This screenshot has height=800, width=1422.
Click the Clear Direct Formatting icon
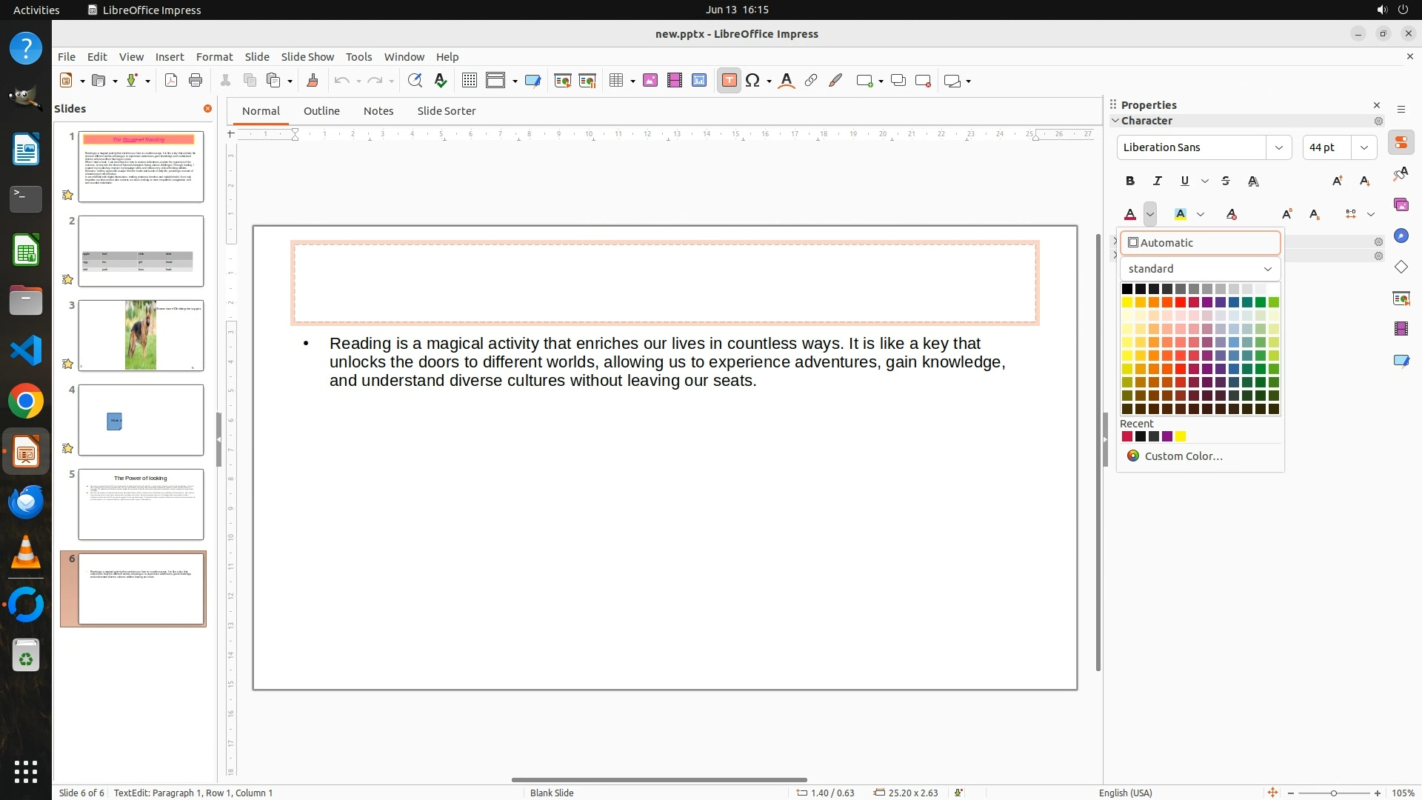click(x=1232, y=214)
